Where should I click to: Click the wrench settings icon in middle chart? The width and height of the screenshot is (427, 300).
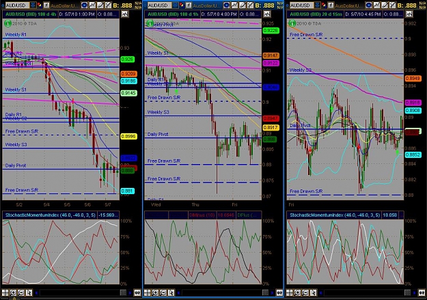tap(250, 5)
